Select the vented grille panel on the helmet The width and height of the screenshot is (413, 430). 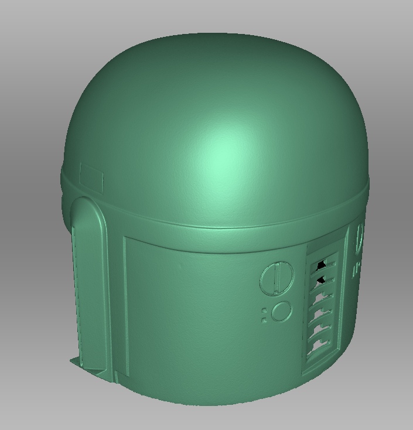[323, 307]
